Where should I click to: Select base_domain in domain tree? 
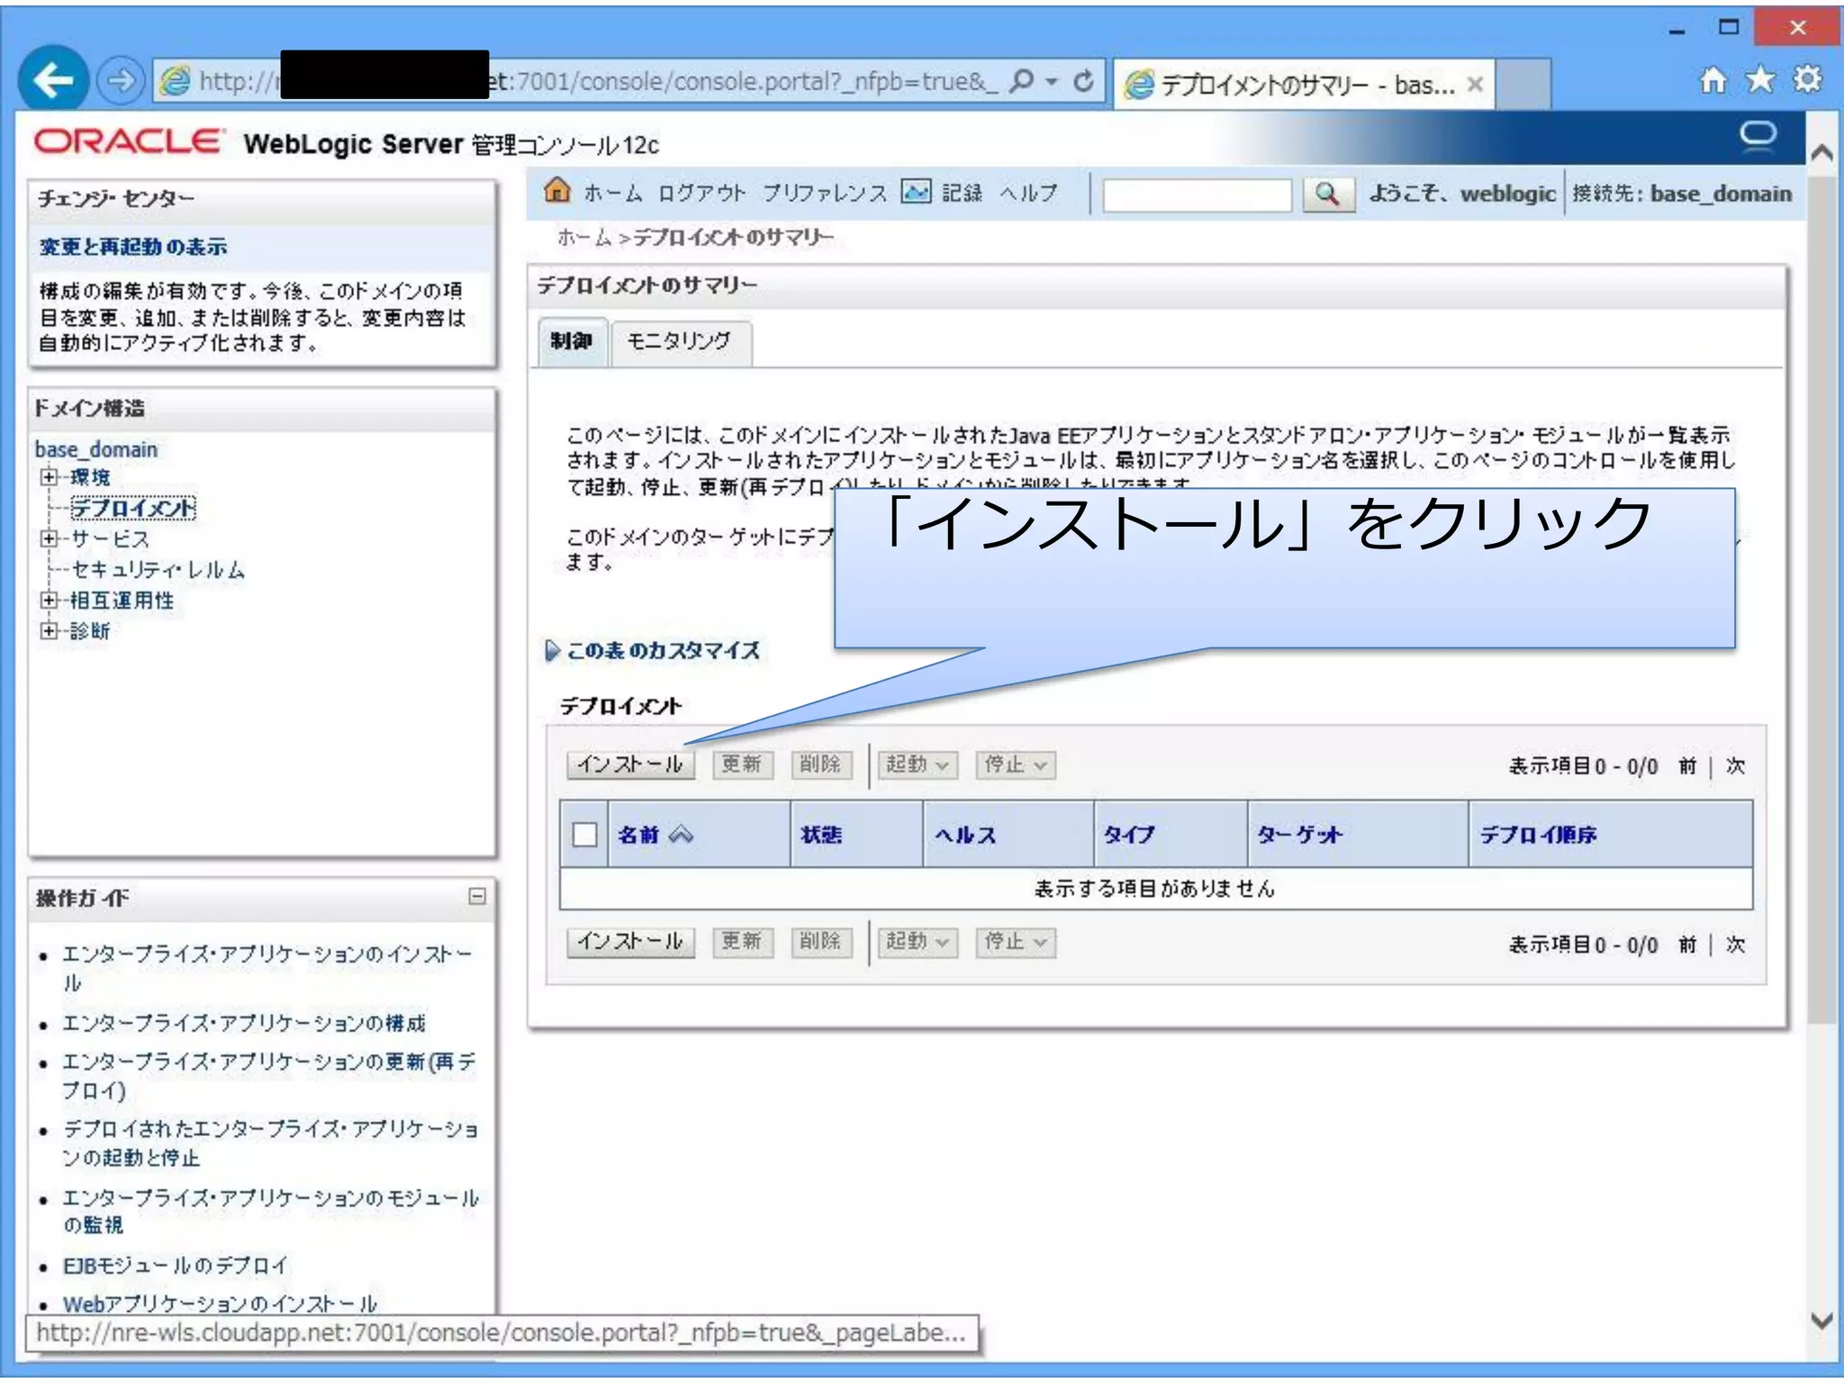tap(96, 448)
